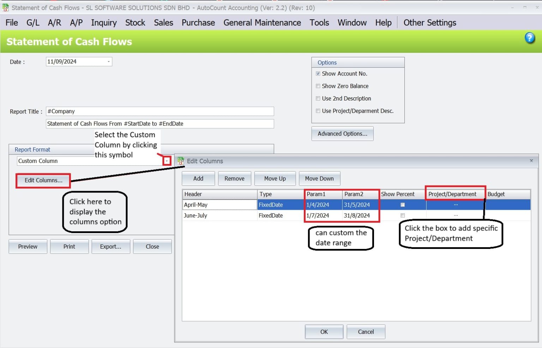Image resolution: width=542 pixels, height=348 pixels.
Task: Open the Tools menu
Action: 319,23
